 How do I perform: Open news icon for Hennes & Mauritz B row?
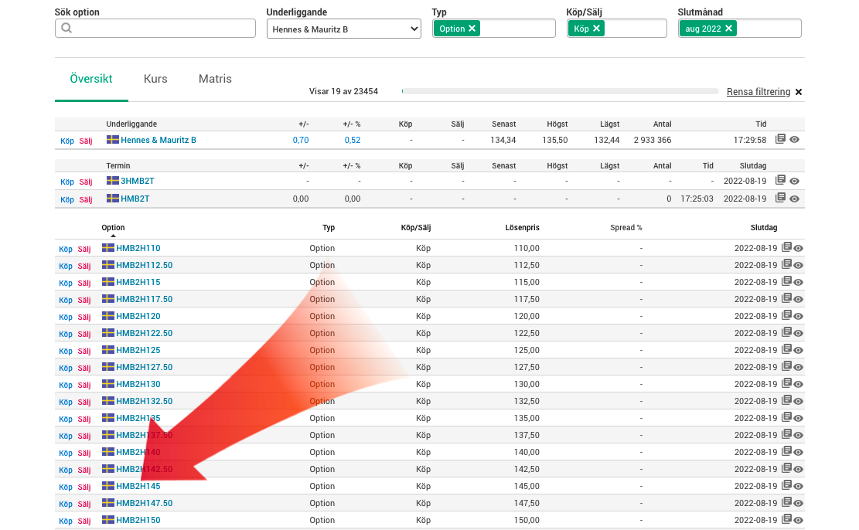(x=781, y=139)
